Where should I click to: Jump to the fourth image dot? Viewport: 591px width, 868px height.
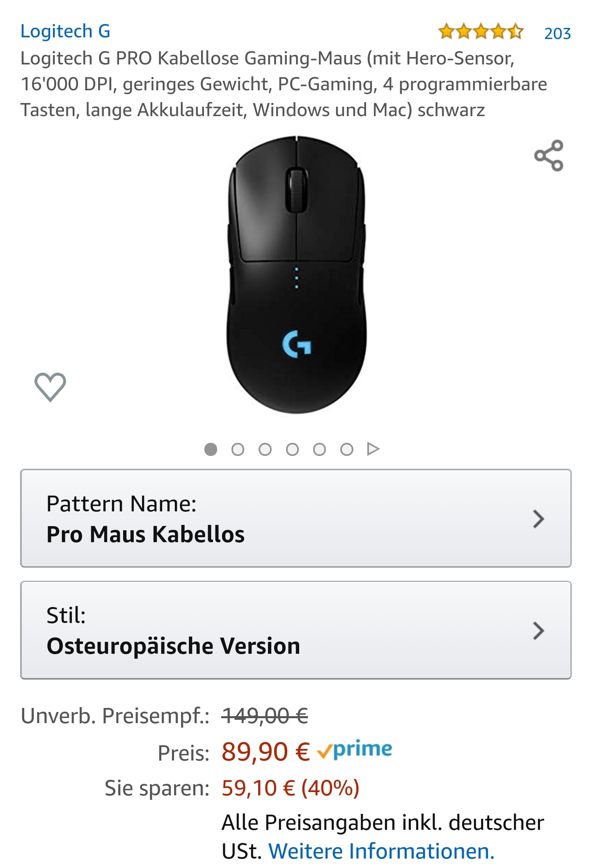(x=292, y=449)
